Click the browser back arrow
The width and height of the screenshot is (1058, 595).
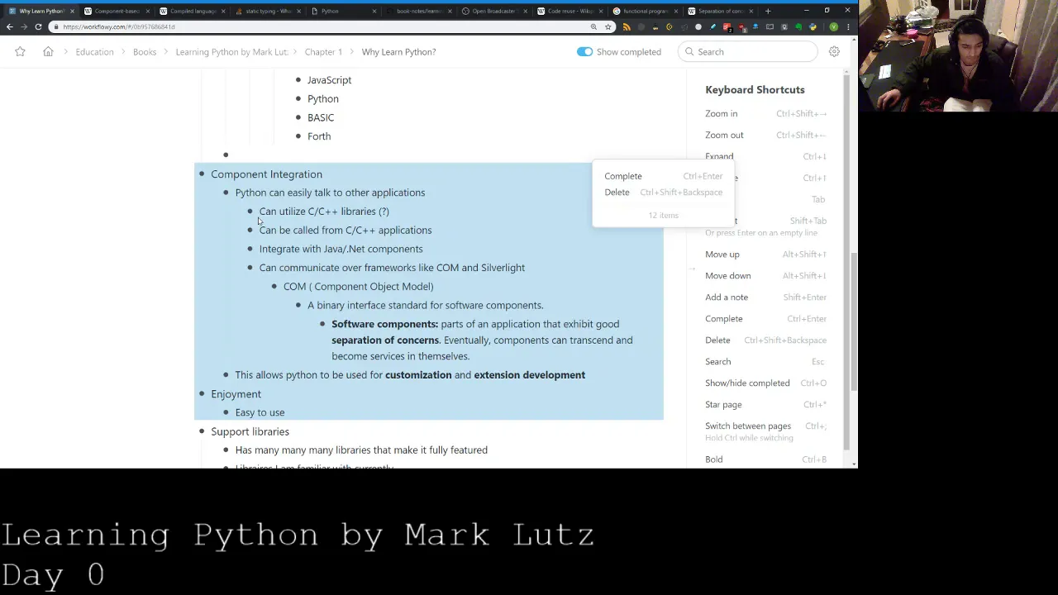coord(9,26)
